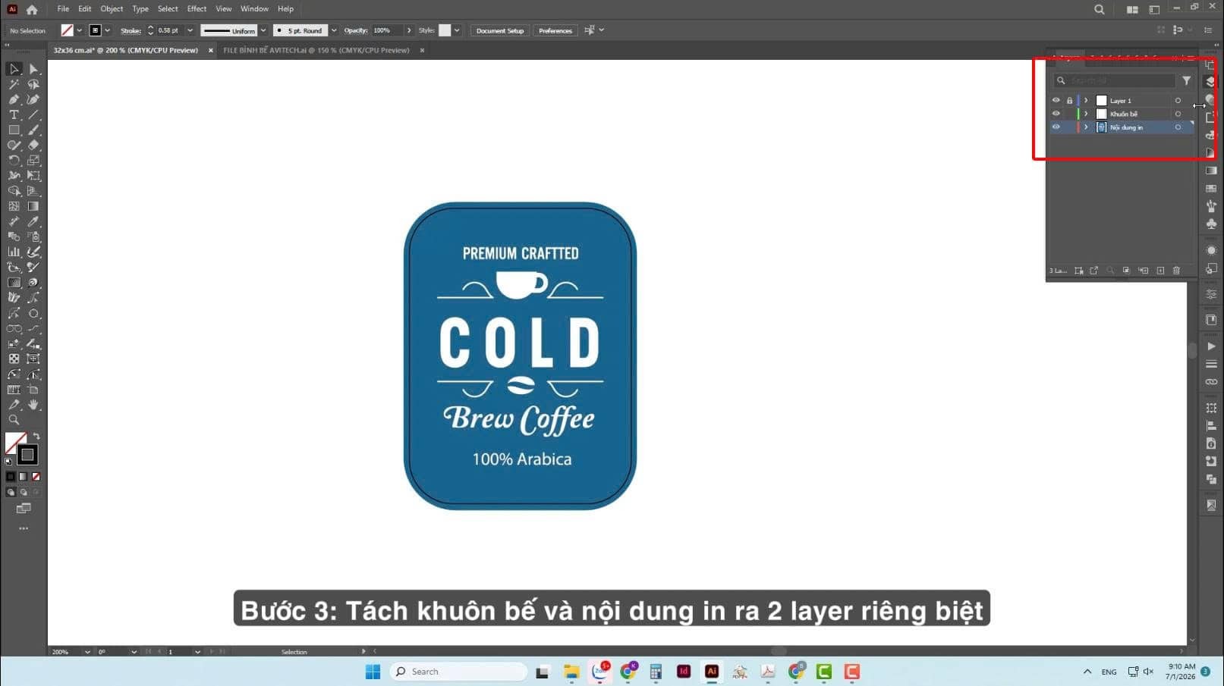Screen dimensions: 1224x686
Task: Select the Gradient tool
Action: (33, 206)
